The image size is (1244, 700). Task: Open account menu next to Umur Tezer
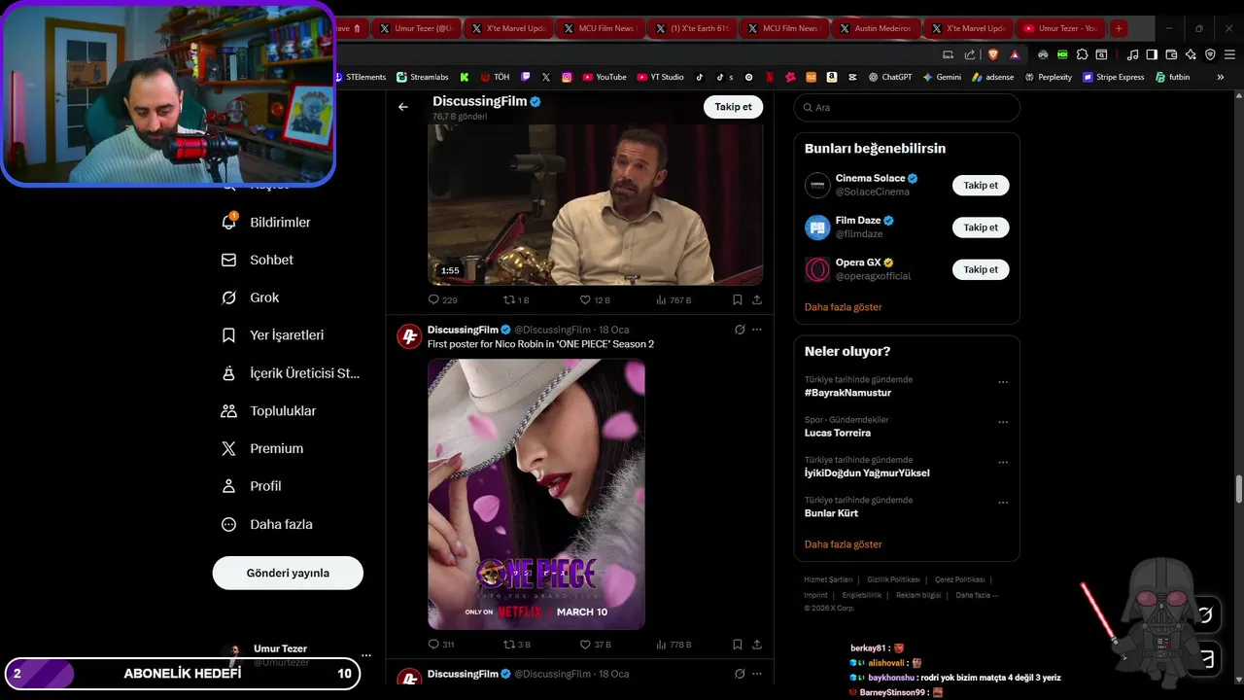click(x=365, y=655)
